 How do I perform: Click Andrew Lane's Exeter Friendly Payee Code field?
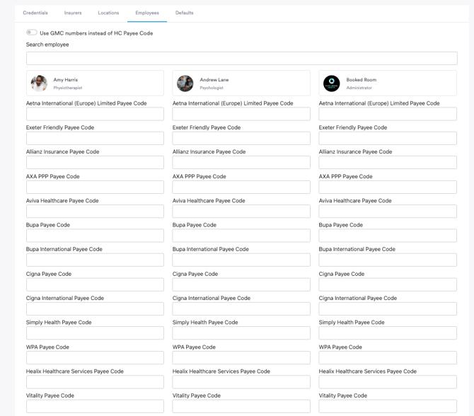241,138
